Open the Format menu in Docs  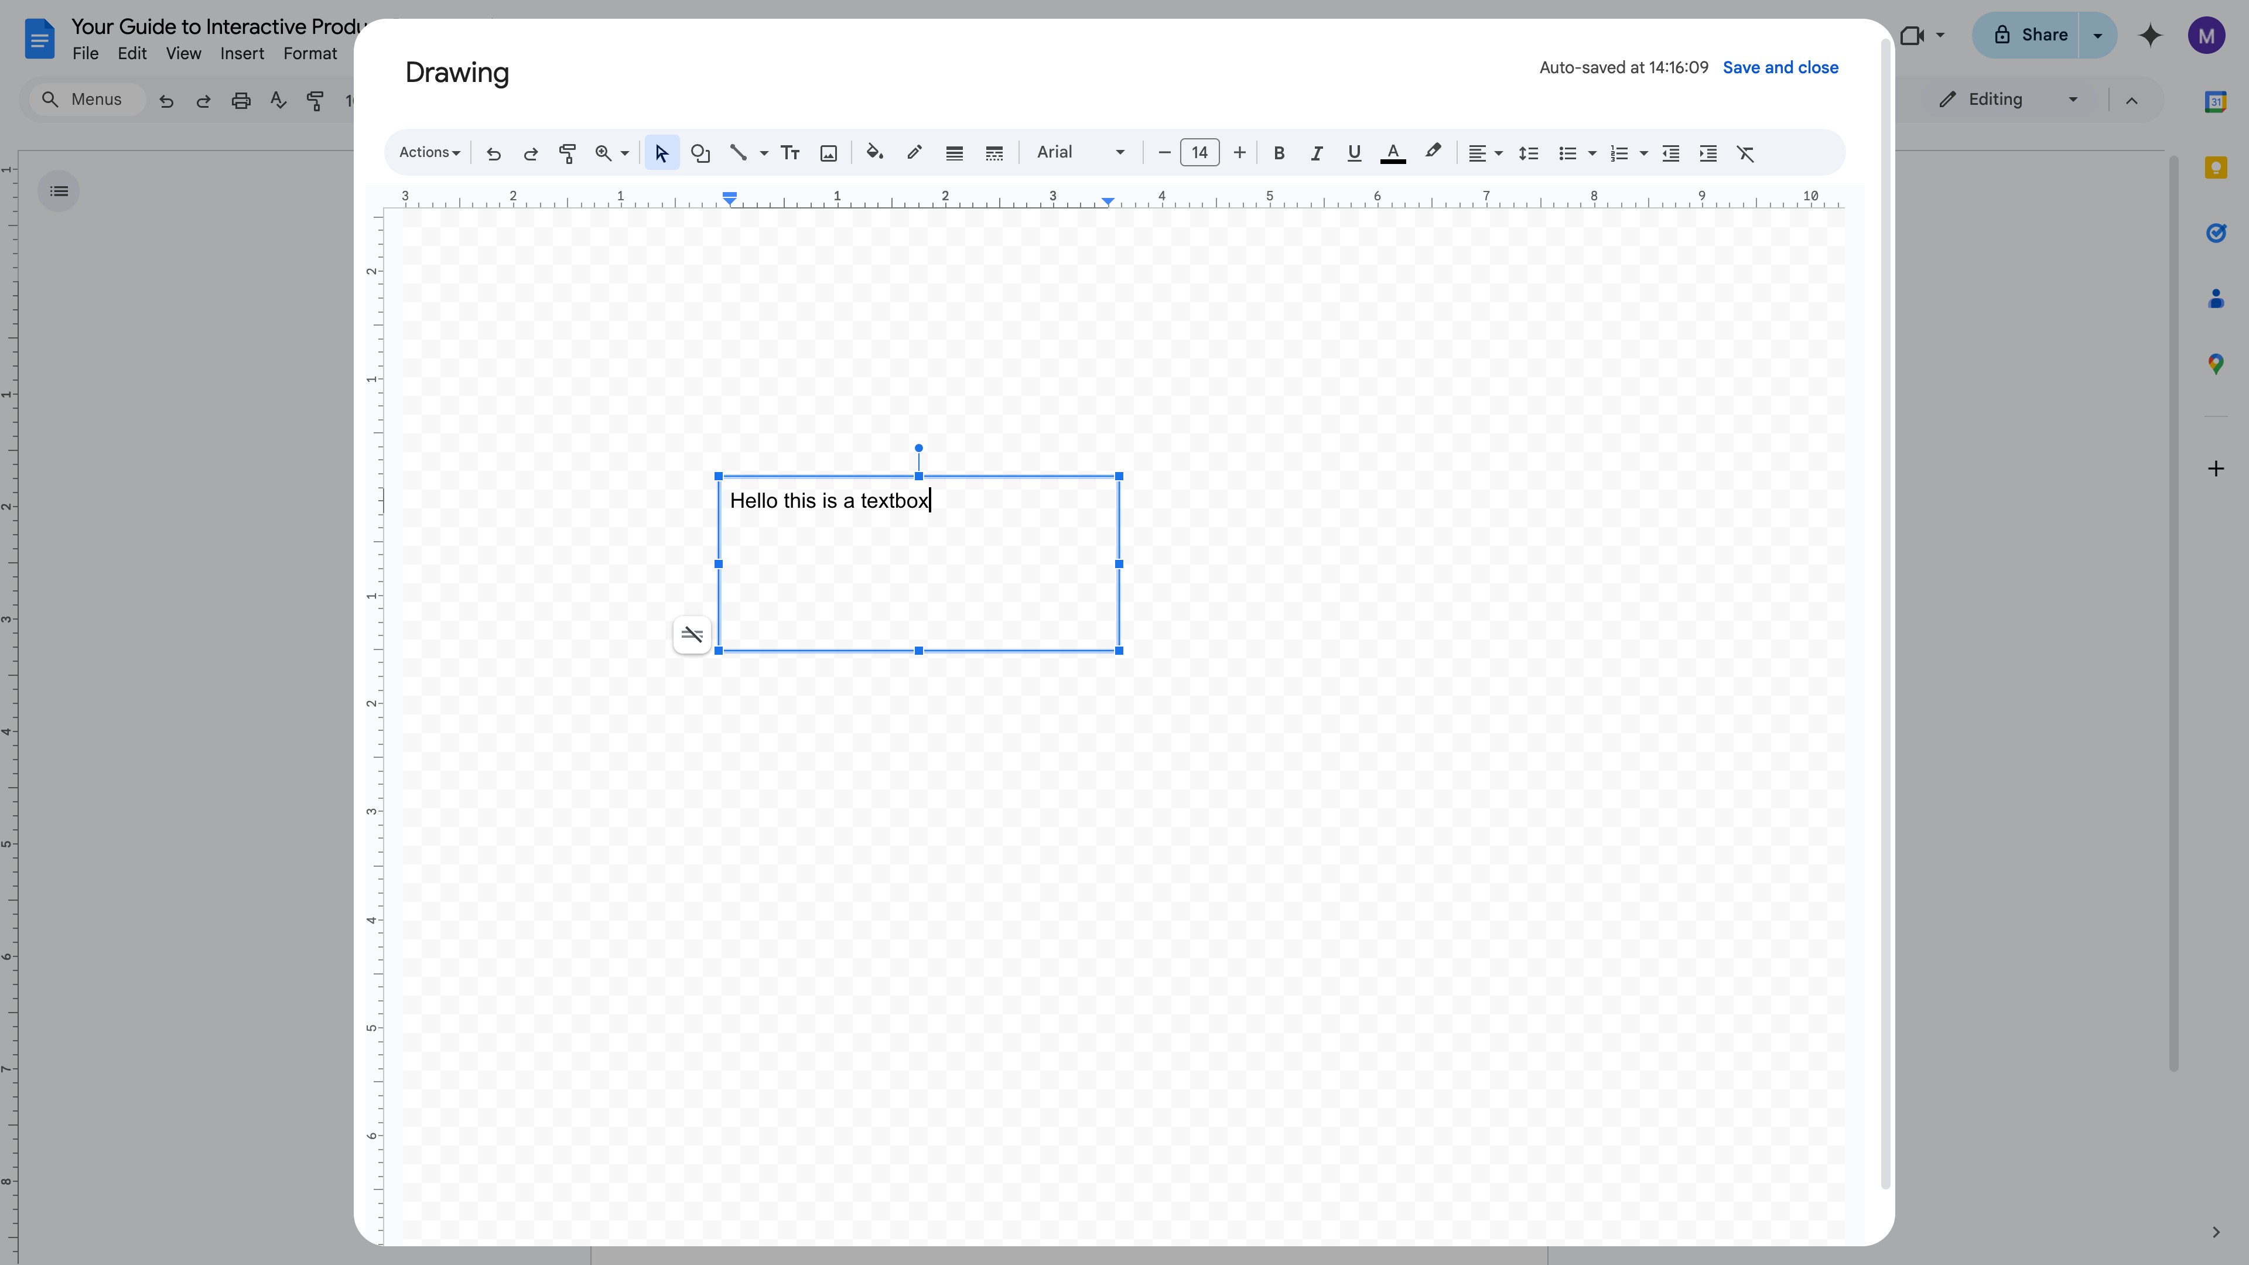point(310,54)
